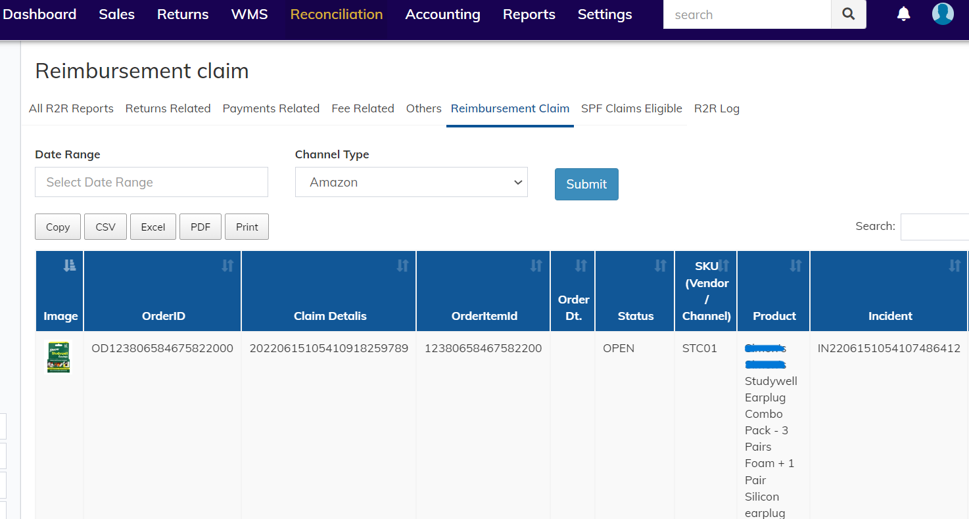Sort the Product column using its arrows
The height and width of the screenshot is (519, 969).
[796, 265]
